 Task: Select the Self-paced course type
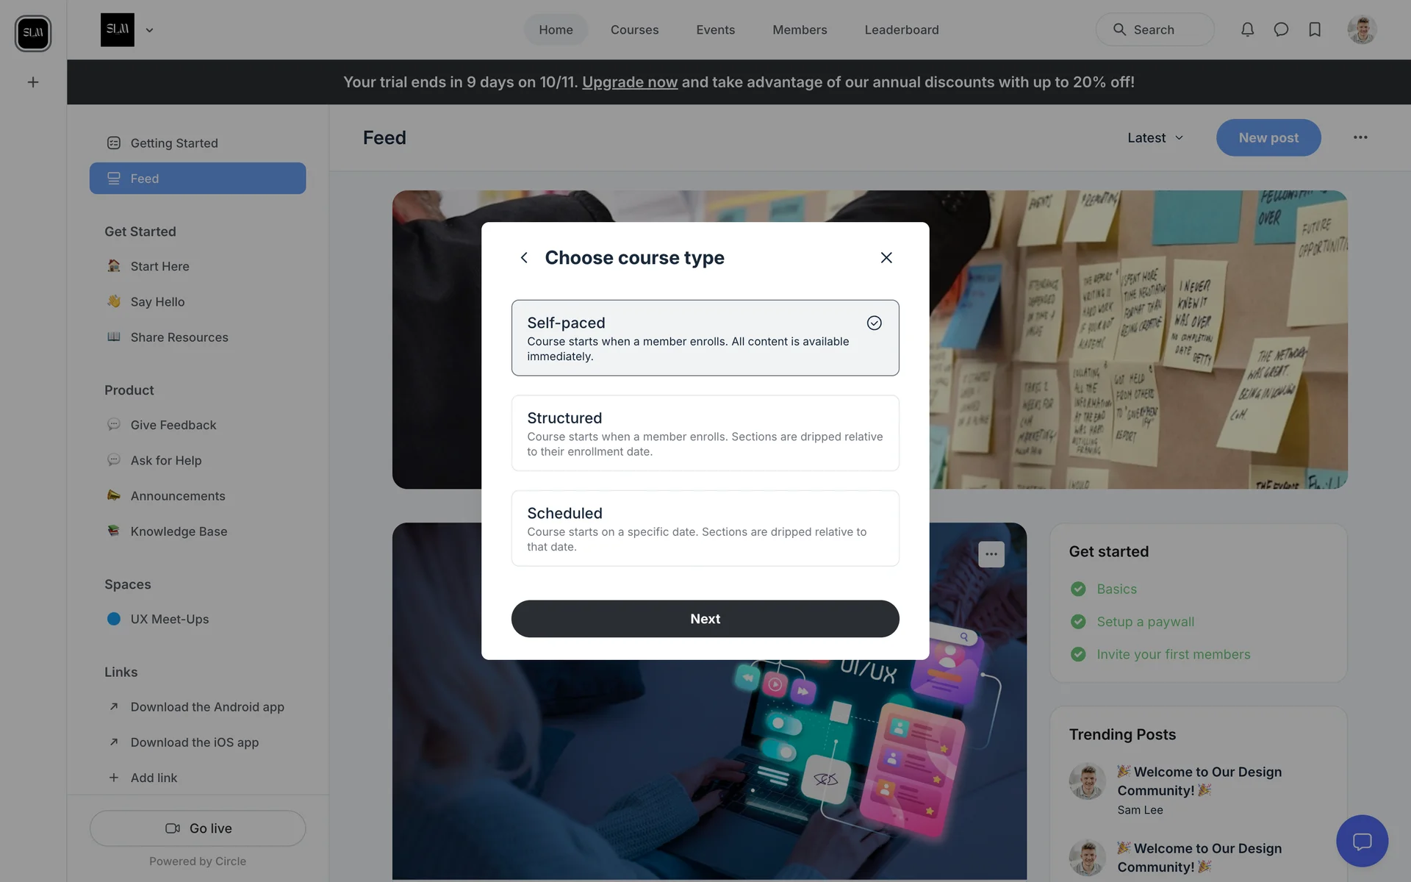point(705,337)
